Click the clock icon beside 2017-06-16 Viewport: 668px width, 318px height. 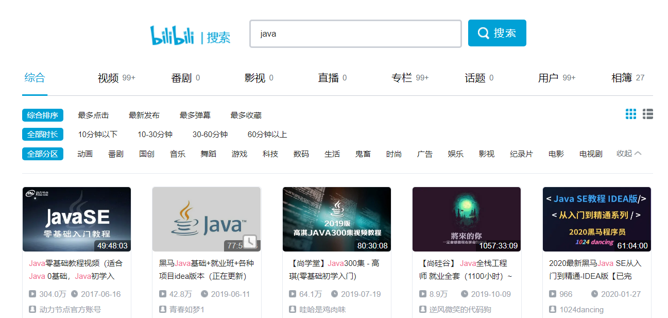[74, 294]
